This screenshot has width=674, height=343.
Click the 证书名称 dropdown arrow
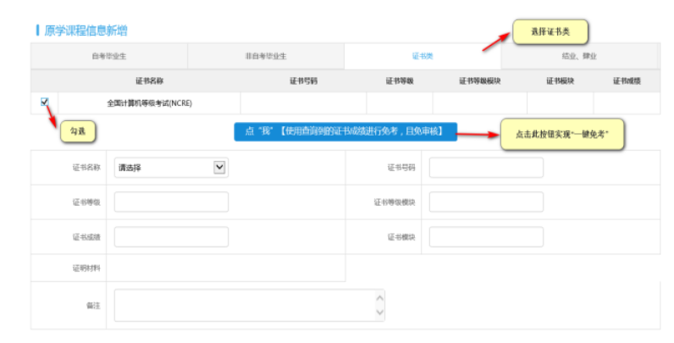click(x=219, y=168)
